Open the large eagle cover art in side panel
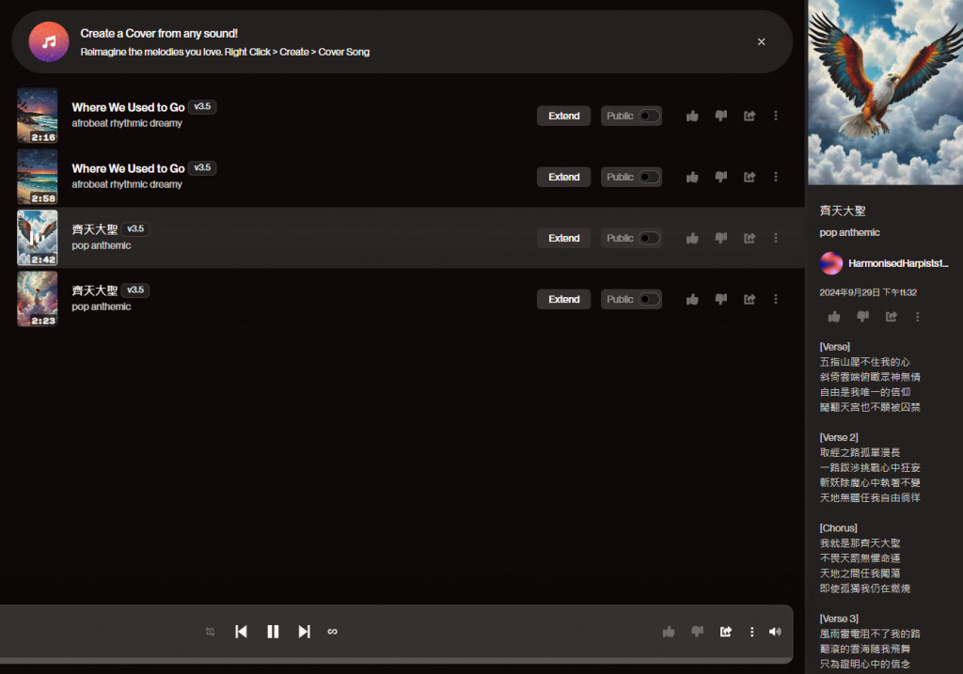 885,92
